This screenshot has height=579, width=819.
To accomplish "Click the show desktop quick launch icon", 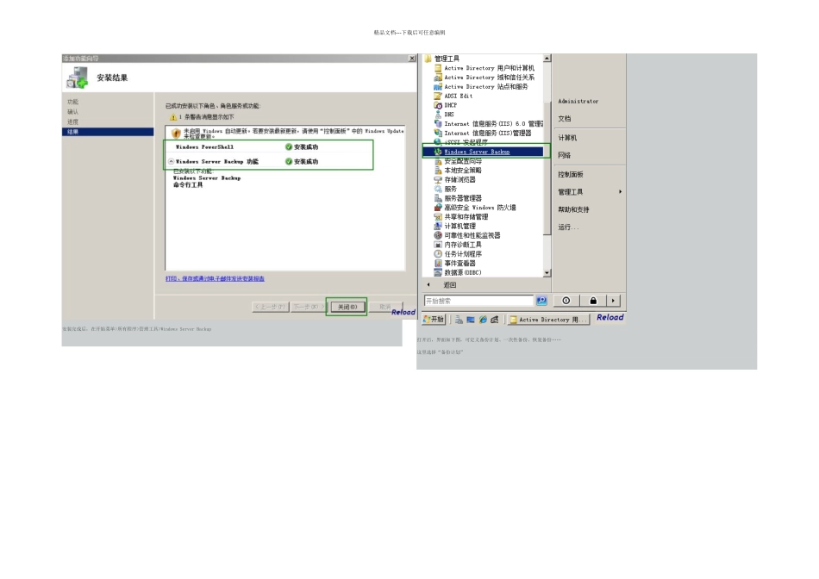I will 471,320.
